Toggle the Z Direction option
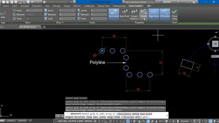This screenshot has width=219, height=123. [165, 14]
